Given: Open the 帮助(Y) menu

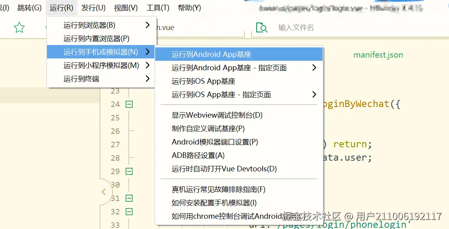Looking at the screenshot, I should point(189,8).
